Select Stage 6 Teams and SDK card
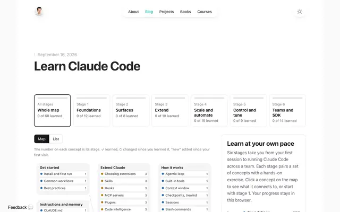The height and width of the screenshot is (212, 340). 287,111
